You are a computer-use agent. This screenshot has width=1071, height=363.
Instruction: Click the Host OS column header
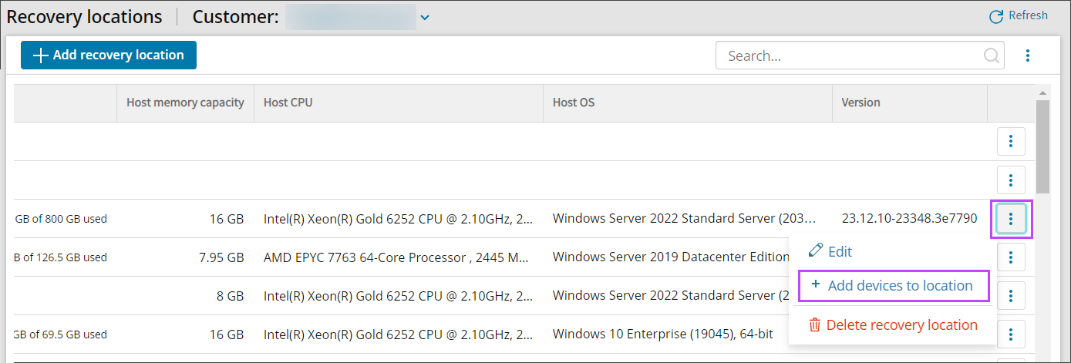coord(574,103)
